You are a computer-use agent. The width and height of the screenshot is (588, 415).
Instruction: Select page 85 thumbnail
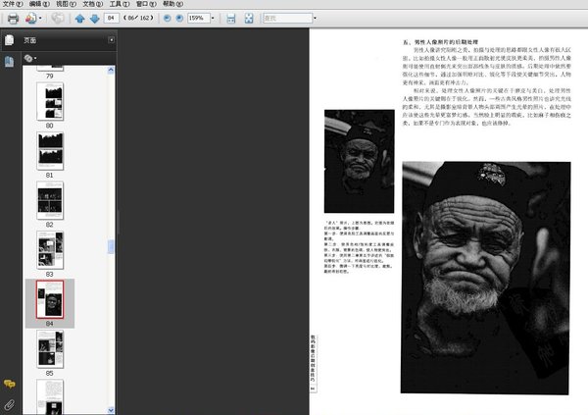coord(50,349)
